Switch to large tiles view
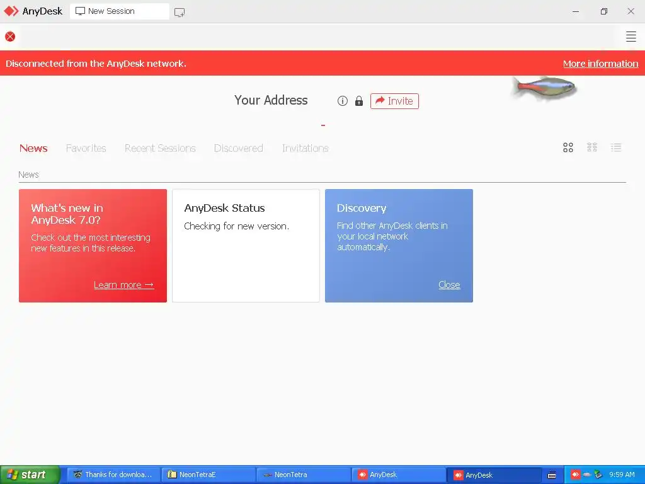Screen dimensions: 645x484 (x=568, y=147)
